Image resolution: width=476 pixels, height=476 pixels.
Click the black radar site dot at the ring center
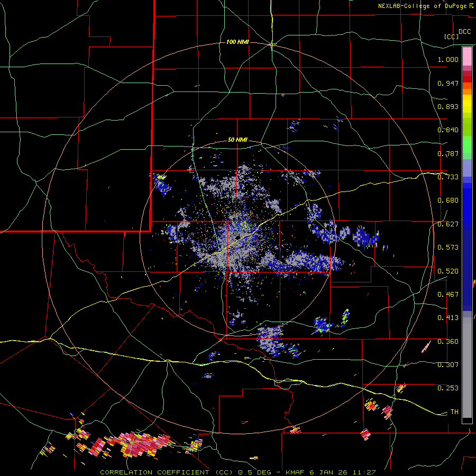tap(237, 236)
